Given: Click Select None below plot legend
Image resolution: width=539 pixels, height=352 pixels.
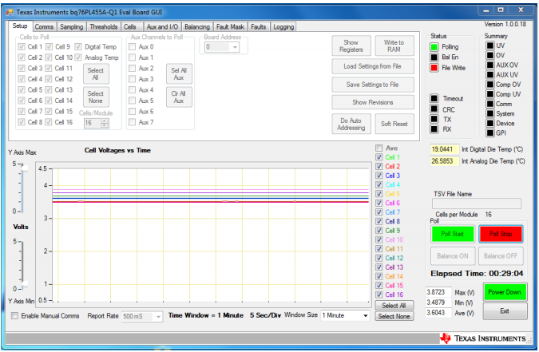Looking at the screenshot, I should [x=394, y=316].
